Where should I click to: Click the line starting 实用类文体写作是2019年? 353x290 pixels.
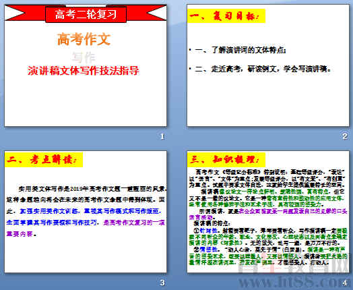[93, 189]
